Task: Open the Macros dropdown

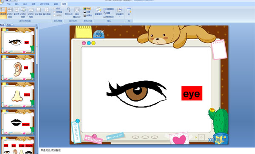Action: pyautogui.click(x=129, y=12)
